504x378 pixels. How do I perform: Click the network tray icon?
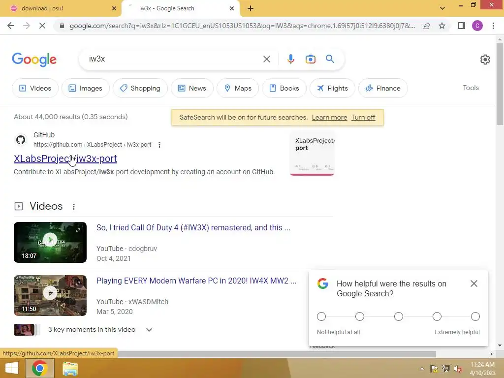(445, 369)
